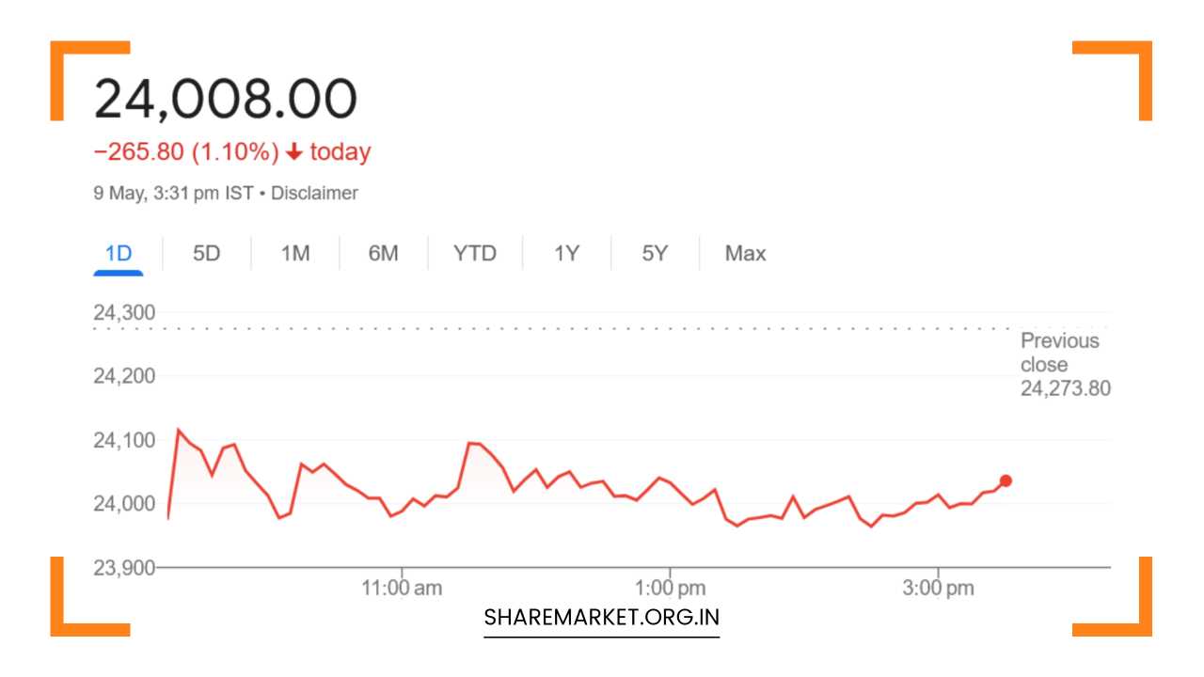Viewport: 1204px width, 677px height.
Task: Select the 1D time range tab
Action: pos(119,253)
